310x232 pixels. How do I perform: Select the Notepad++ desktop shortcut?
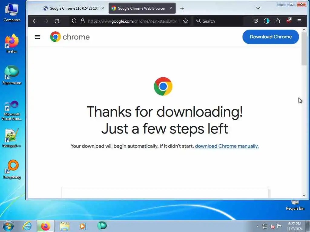[12, 138]
